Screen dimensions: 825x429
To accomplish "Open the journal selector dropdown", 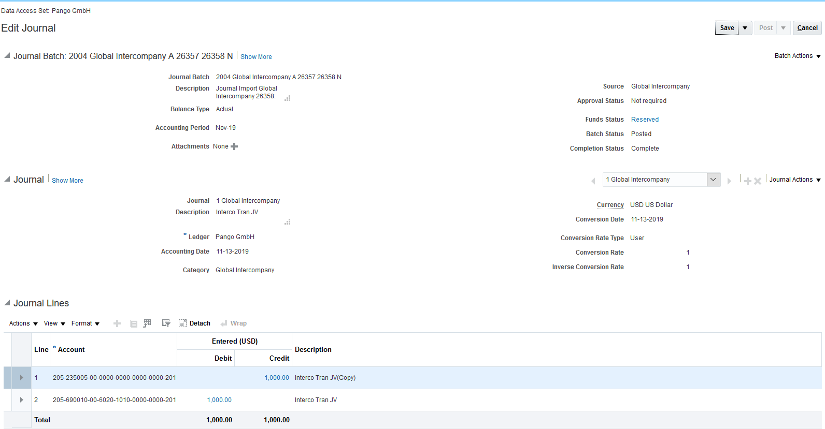I will coord(713,180).
